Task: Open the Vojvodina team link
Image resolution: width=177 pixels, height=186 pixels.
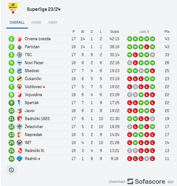Action: (x=33, y=95)
